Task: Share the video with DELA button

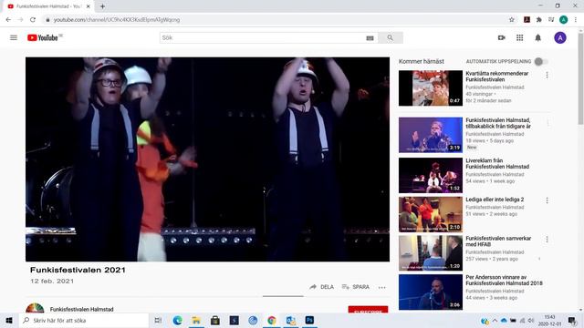Action: coord(322,287)
